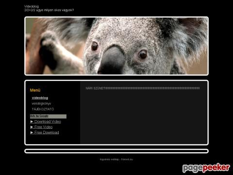Open the videoblog menu item
Screen dimensions: 233x175
[x=40, y=98]
